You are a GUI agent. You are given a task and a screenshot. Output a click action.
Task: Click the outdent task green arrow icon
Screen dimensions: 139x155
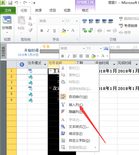pyautogui.click(x=85, y=30)
